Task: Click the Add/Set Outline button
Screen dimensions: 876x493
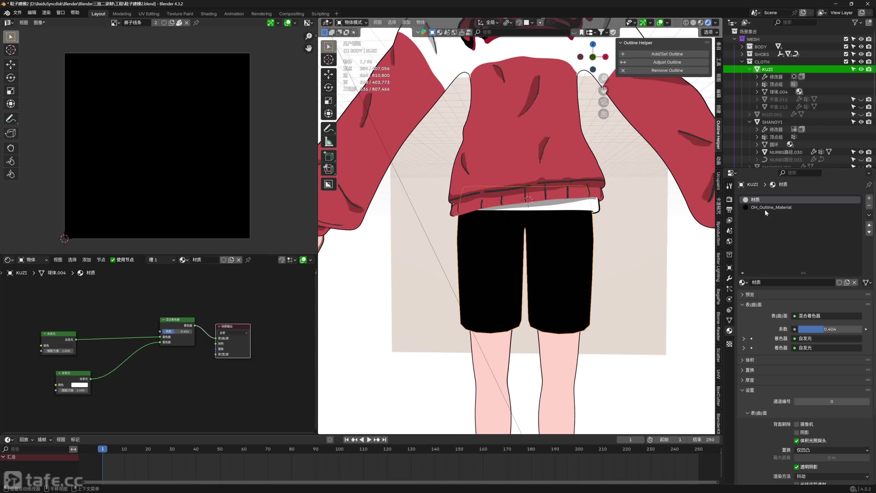Action: [x=664, y=54]
